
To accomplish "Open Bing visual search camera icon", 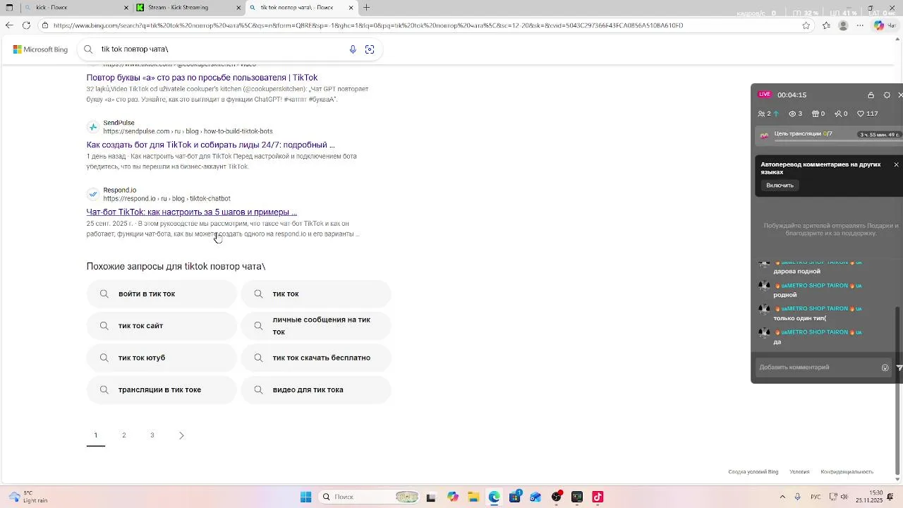I will coord(370,49).
